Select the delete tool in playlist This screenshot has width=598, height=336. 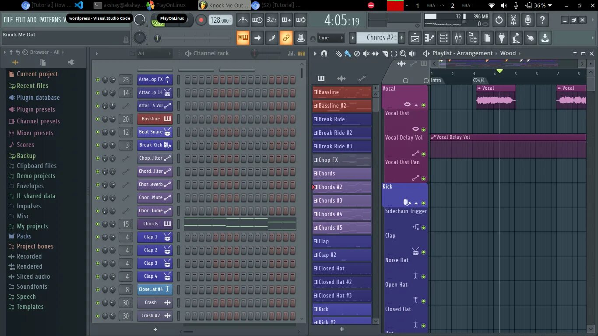[x=357, y=53]
